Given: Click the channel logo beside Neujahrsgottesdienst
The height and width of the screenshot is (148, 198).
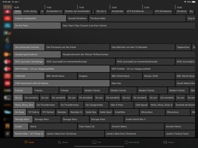Looking at the screenshot, I should [x=7, y=54].
